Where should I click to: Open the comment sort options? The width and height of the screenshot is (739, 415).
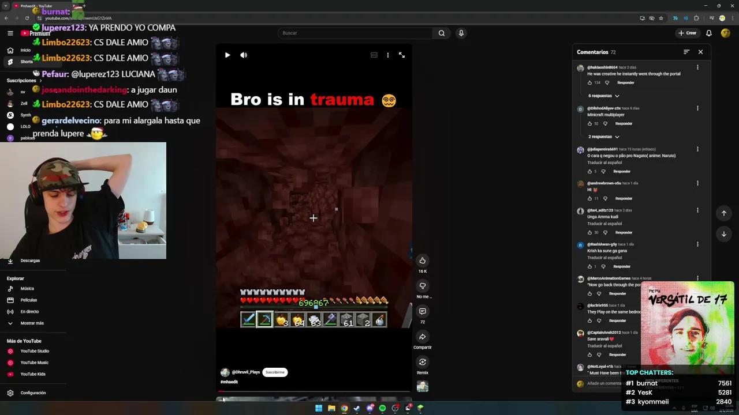(686, 52)
